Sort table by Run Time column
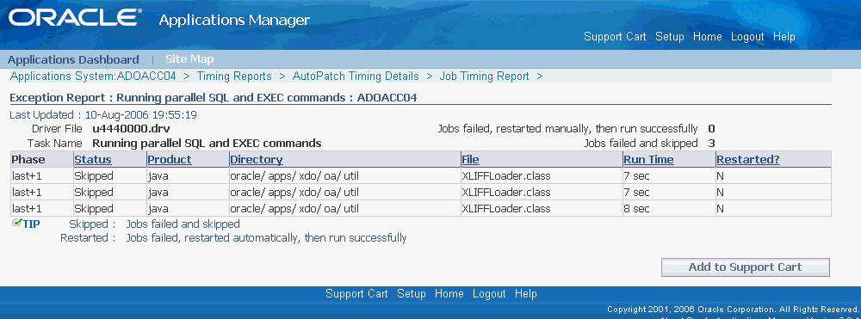The width and height of the screenshot is (861, 319). tap(648, 160)
